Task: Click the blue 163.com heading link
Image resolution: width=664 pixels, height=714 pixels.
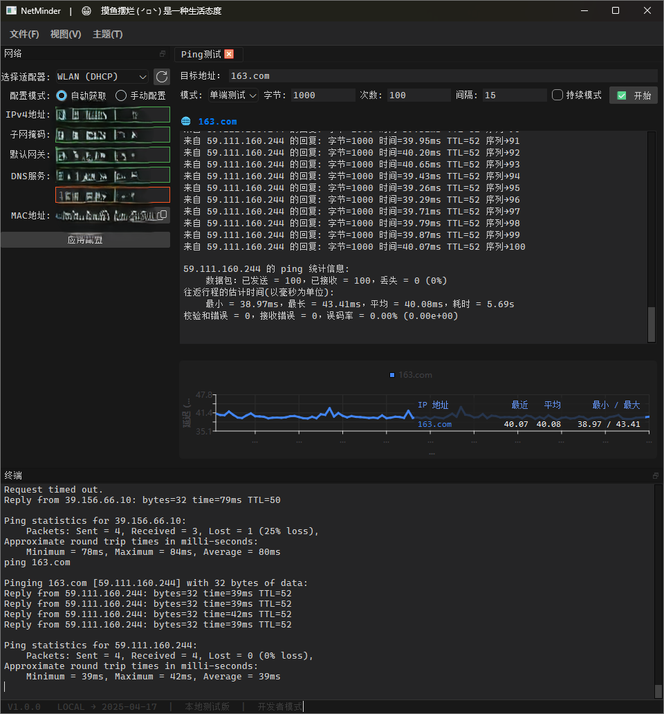Action: [218, 122]
